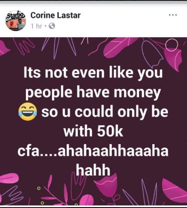Click the pink leaf at bottom-left edge

[9, 179]
